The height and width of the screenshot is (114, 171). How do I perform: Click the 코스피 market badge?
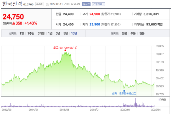tap(39, 4)
